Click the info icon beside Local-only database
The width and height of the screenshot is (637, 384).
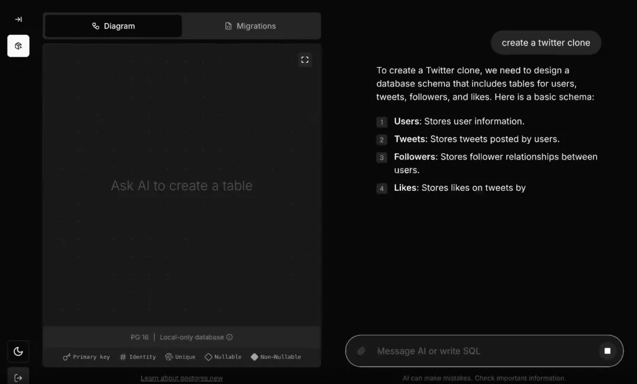click(229, 337)
